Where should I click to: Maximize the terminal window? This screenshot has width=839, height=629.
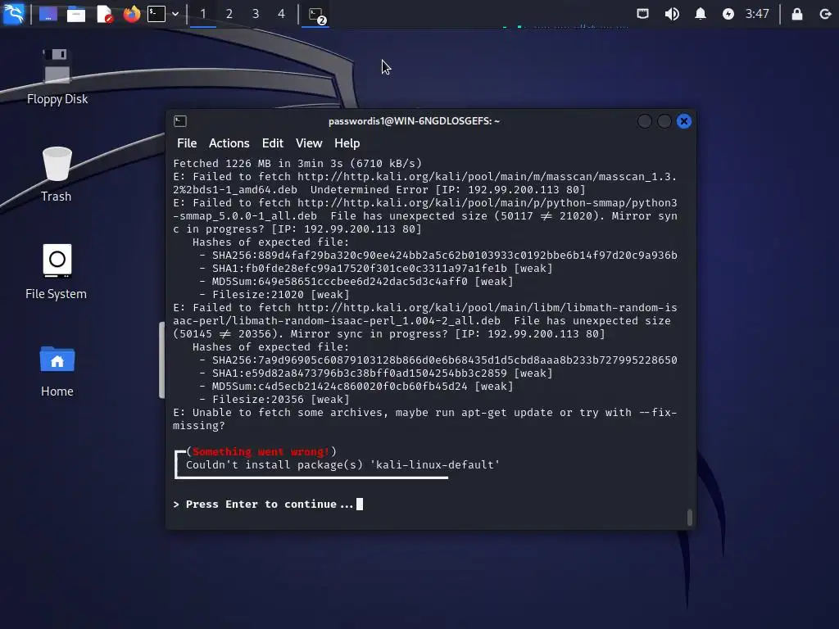coord(664,121)
